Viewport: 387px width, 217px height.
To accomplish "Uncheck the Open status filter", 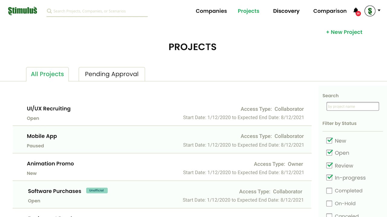I will [x=330, y=153].
